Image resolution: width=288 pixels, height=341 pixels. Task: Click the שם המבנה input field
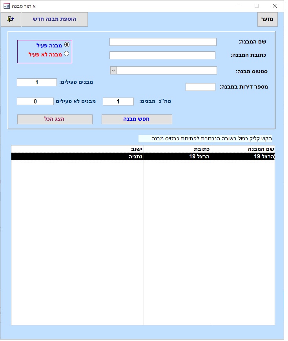coord(163,42)
